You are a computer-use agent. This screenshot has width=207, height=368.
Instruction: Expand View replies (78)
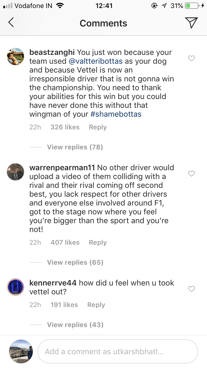pyautogui.click(x=75, y=147)
